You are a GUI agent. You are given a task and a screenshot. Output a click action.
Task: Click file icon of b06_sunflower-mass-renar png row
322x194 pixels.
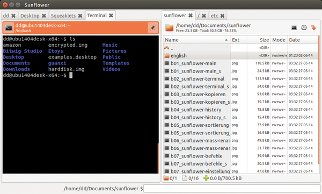pyautogui.click(x=167, y=140)
